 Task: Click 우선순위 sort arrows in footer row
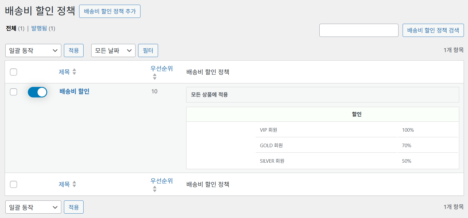click(155, 189)
